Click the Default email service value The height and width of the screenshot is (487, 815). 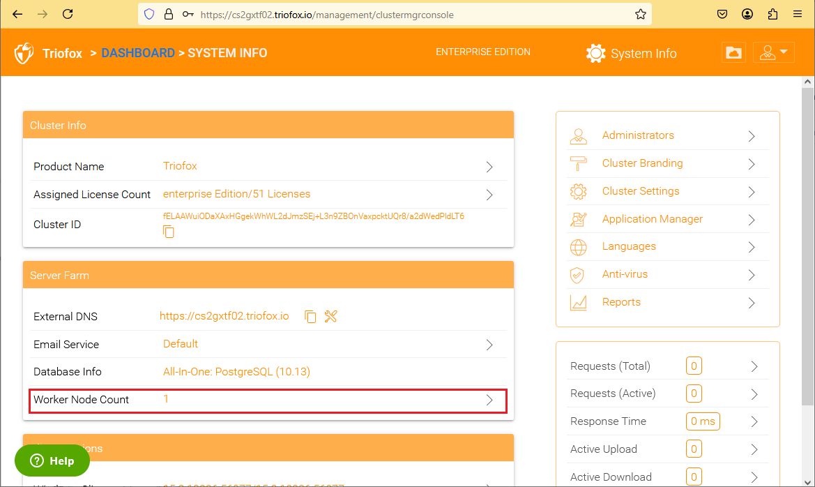pyautogui.click(x=181, y=344)
